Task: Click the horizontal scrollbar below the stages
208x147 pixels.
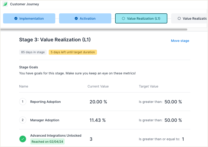Action: 94,30
